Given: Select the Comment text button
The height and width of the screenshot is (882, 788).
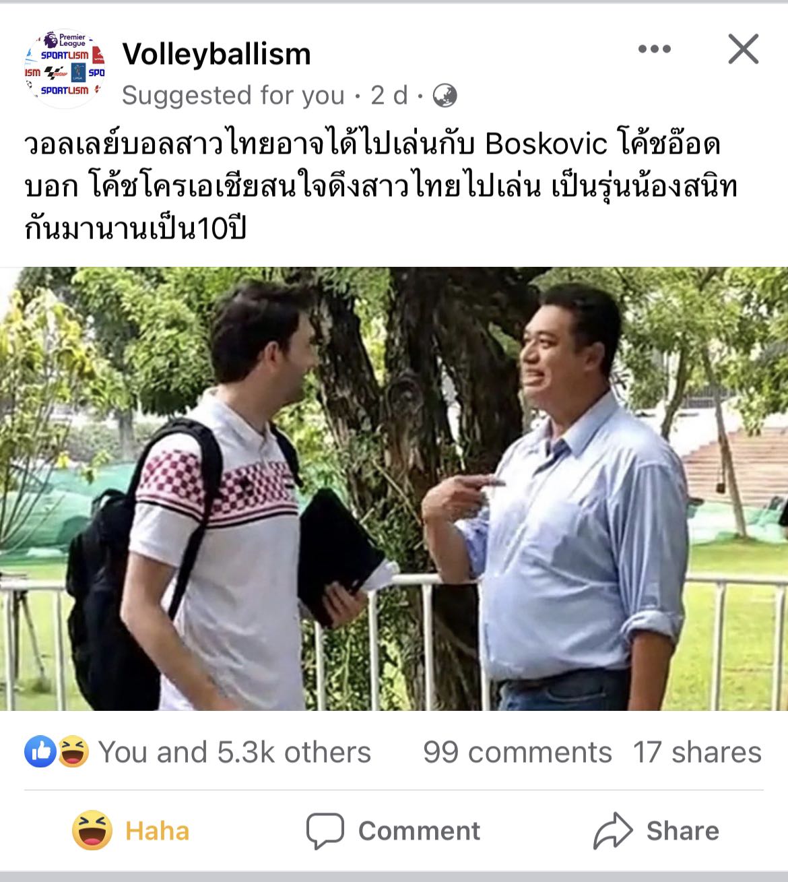Looking at the screenshot, I should click(419, 831).
